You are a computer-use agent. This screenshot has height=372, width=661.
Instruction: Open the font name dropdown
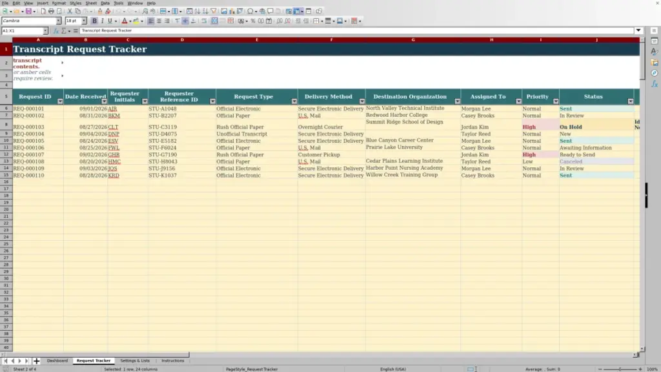click(59, 21)
